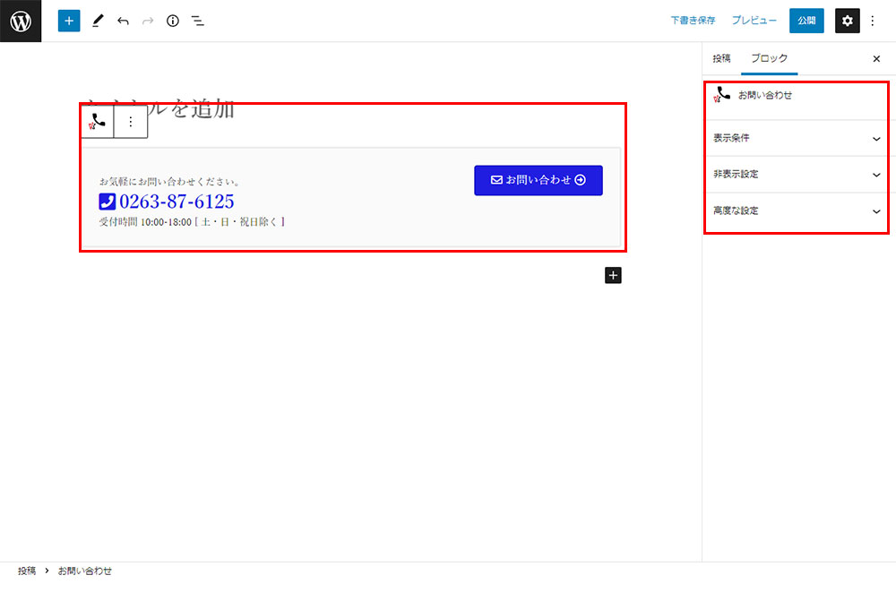Image resolution: width=896 pixels, height=601 pixels.
Task: Toggle the settings gear sidebar
Action: (847, 21)
